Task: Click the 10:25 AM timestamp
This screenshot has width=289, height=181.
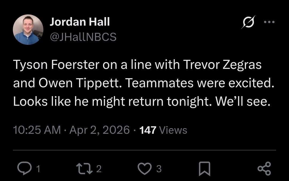Action: pyautogui.click(x=37, y=130)
